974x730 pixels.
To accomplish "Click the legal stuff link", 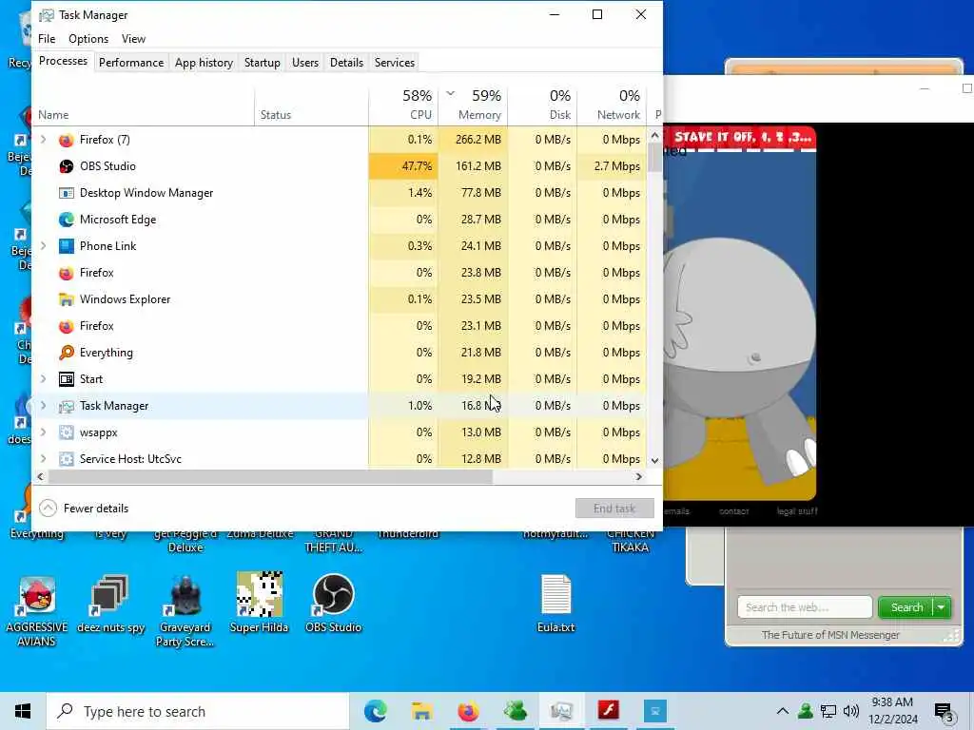I will 797,511.
